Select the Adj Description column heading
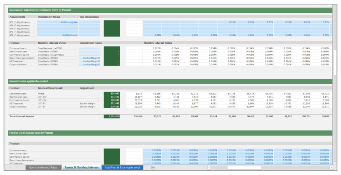Image resolution: width=341 pixels, height=175 pixels. click(x=90, y=17)
